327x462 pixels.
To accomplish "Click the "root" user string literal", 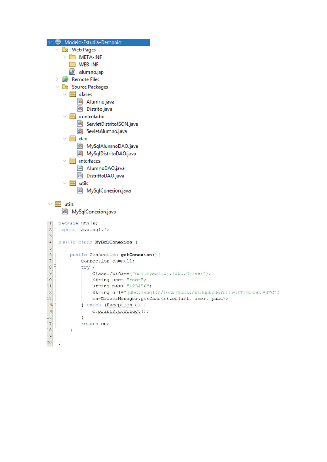I will click(x=135, y=280).
